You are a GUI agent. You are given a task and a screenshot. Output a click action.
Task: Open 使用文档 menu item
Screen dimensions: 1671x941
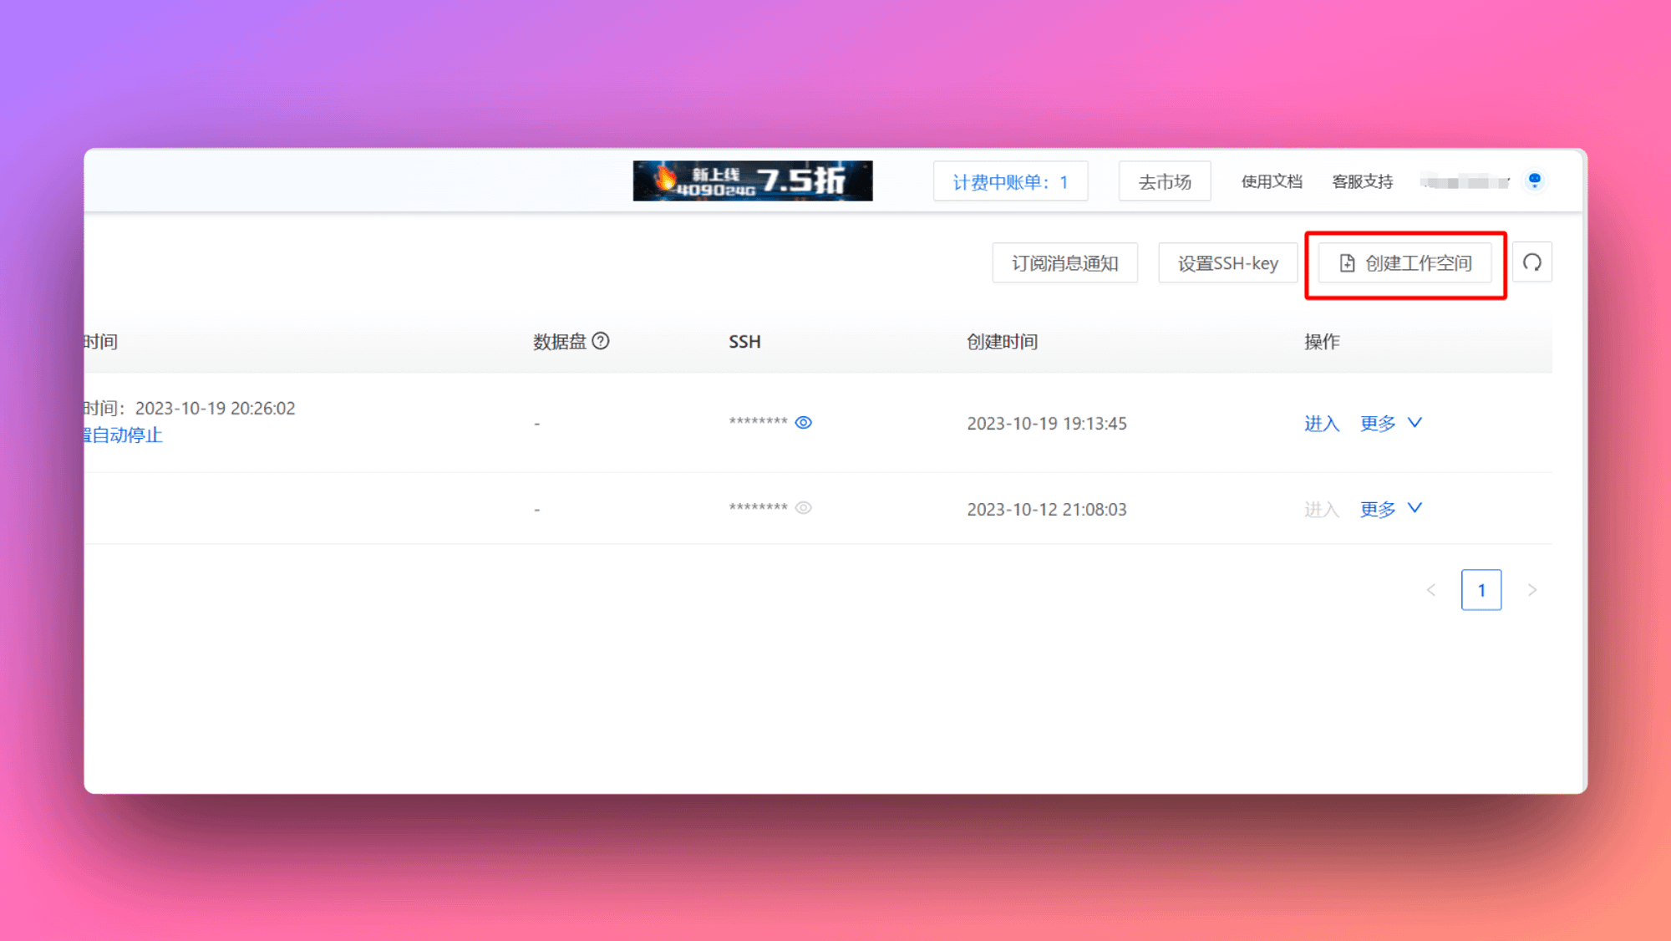1271,181
